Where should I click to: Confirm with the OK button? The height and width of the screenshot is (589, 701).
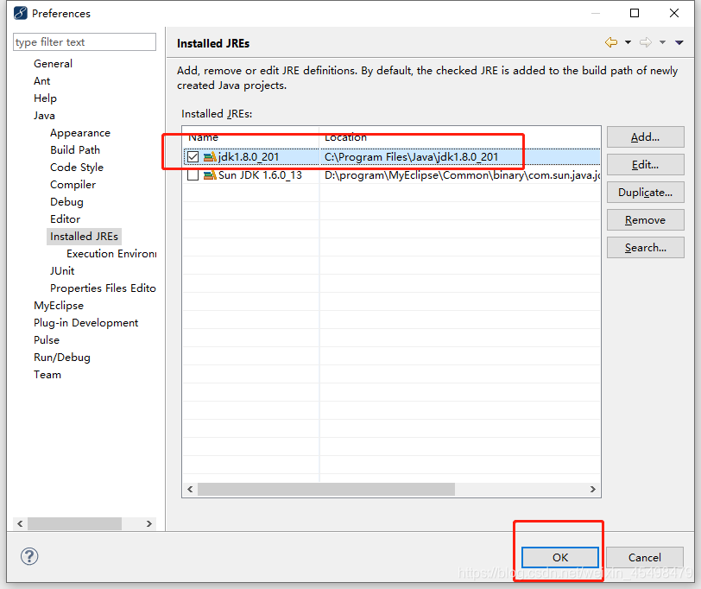[x=559, y=557]
